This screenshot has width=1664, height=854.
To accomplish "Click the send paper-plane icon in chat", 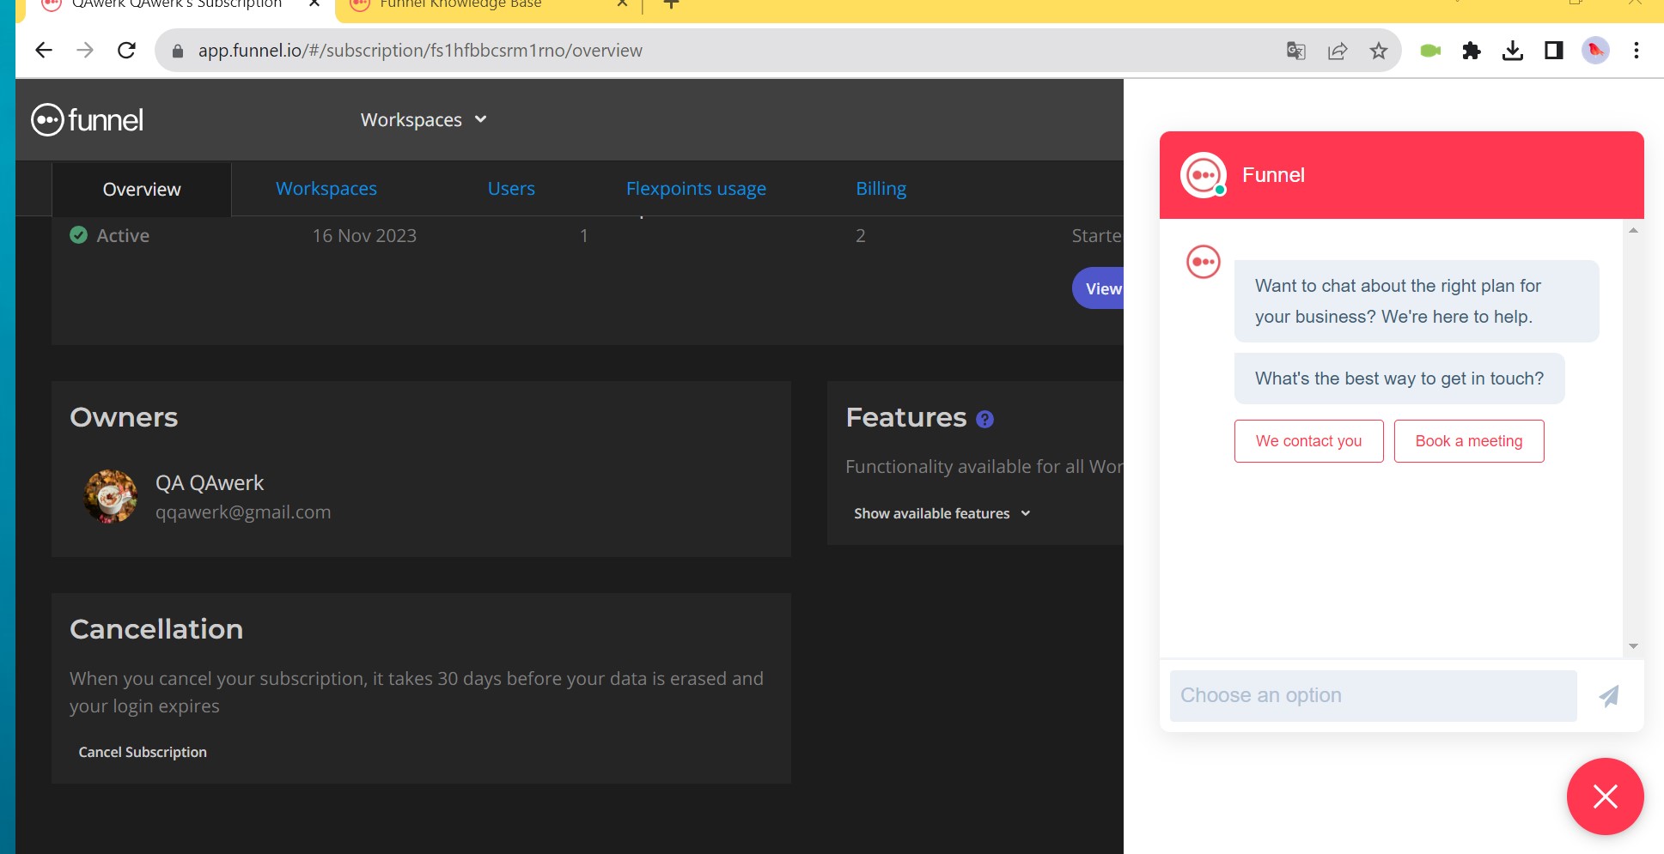I will [x=1609, y=696].
